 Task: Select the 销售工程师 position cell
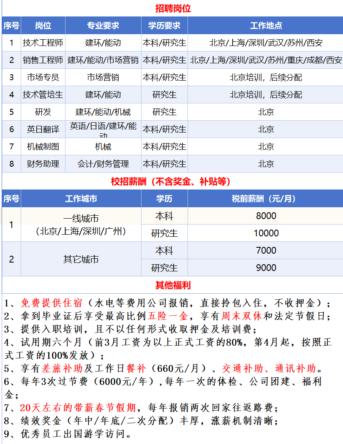(x=43, y=60)
